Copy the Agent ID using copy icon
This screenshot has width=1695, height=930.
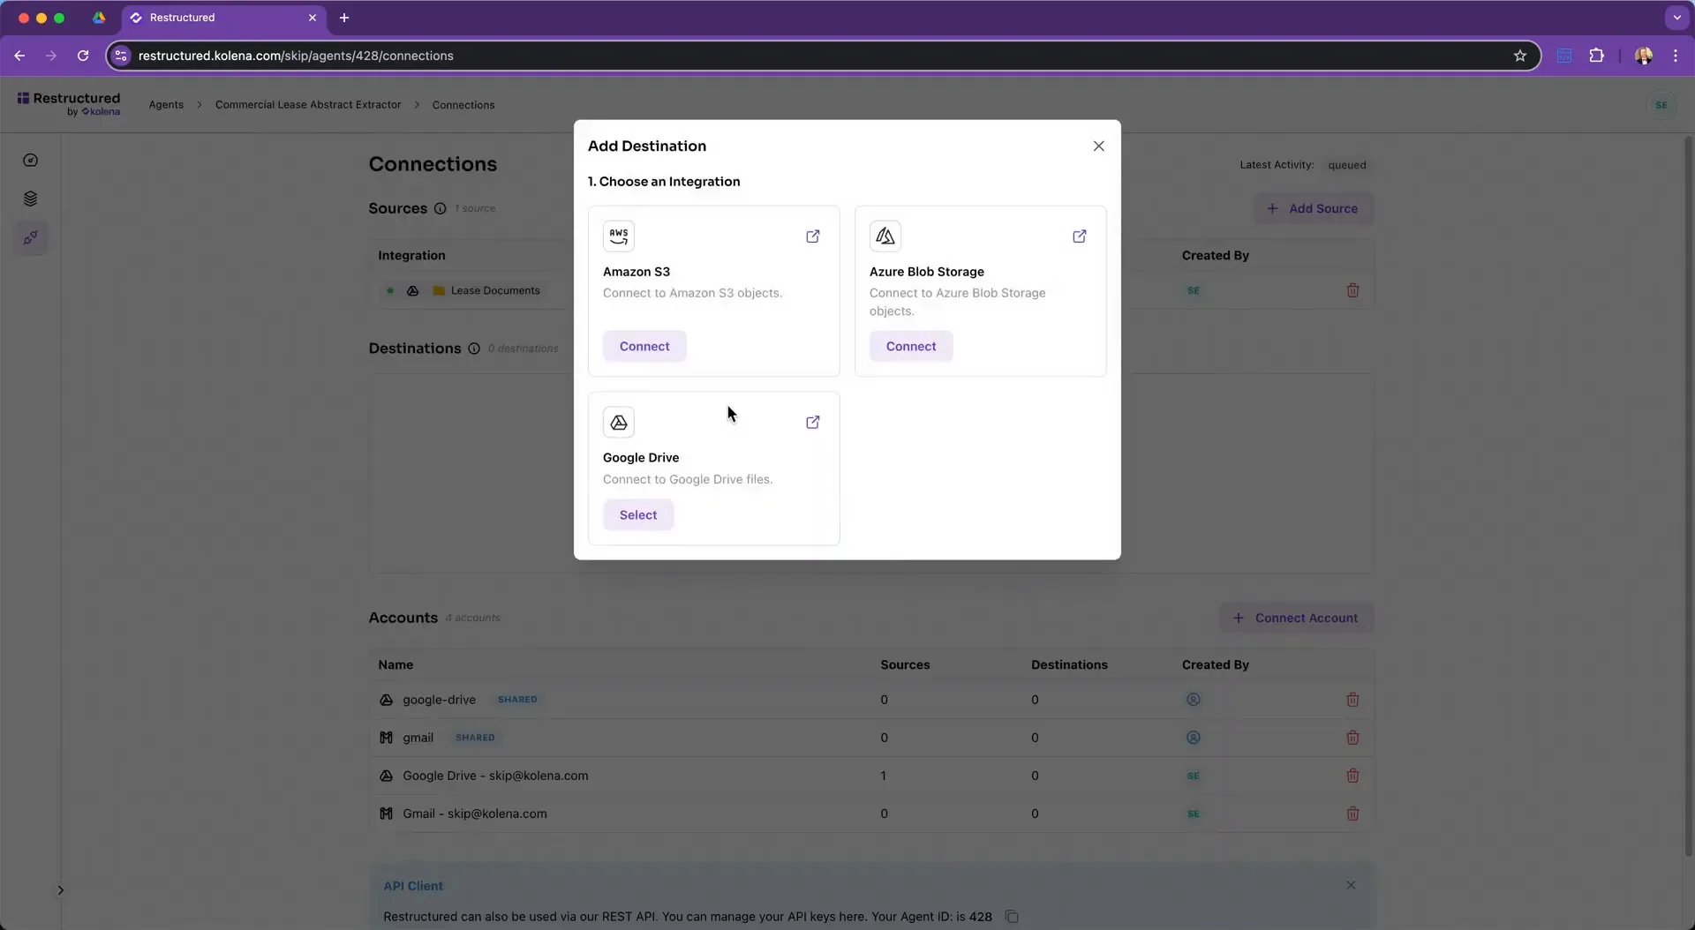coord(1011,917)
